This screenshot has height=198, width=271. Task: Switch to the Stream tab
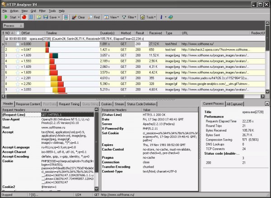[x=119, y=104]
